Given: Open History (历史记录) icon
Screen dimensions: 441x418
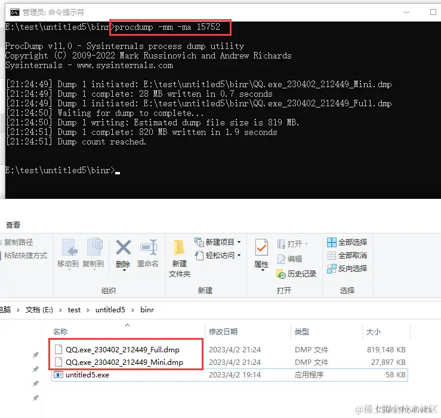Looking at the screenshot, I should (x=281, y=273).
